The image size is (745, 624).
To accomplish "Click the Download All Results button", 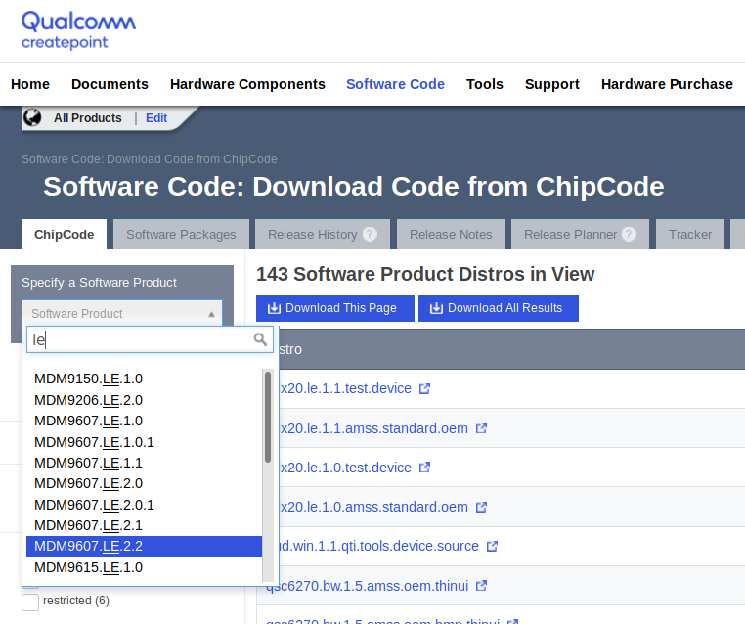I will (499, 308).
